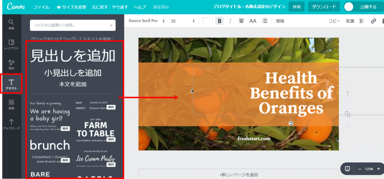Select the FARM TO TABLE text template

coord(95,131)
